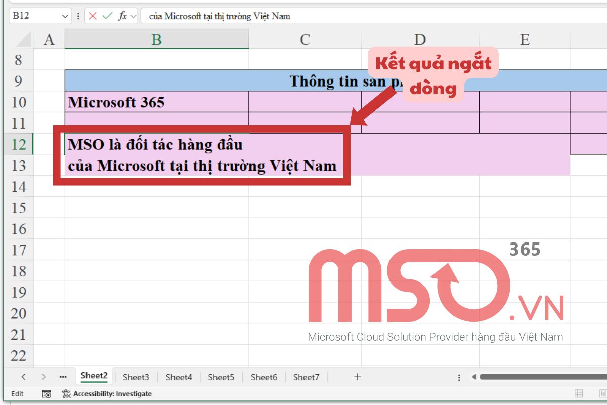
Task: Select column E header
Action: pyautogui.click(x=525, y=39)
